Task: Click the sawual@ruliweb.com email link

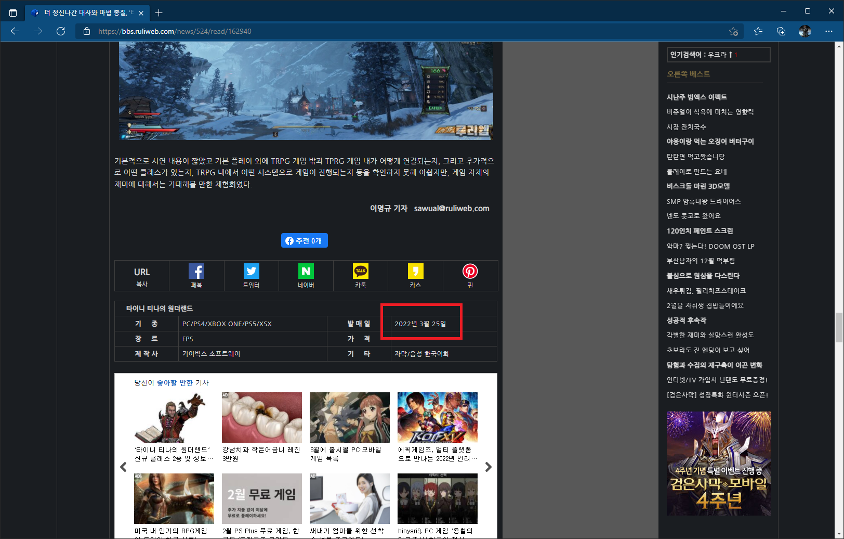Action: pos(452,208)
